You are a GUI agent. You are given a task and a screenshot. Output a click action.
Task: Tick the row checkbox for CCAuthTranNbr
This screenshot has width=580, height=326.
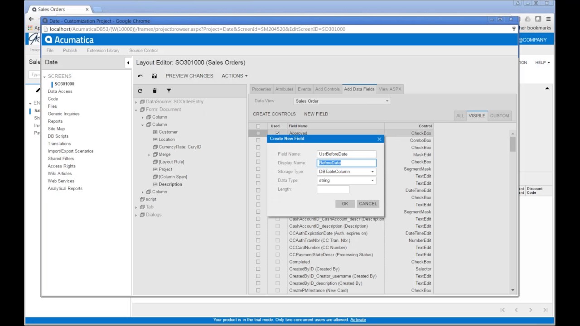click(x=258, y=240)
